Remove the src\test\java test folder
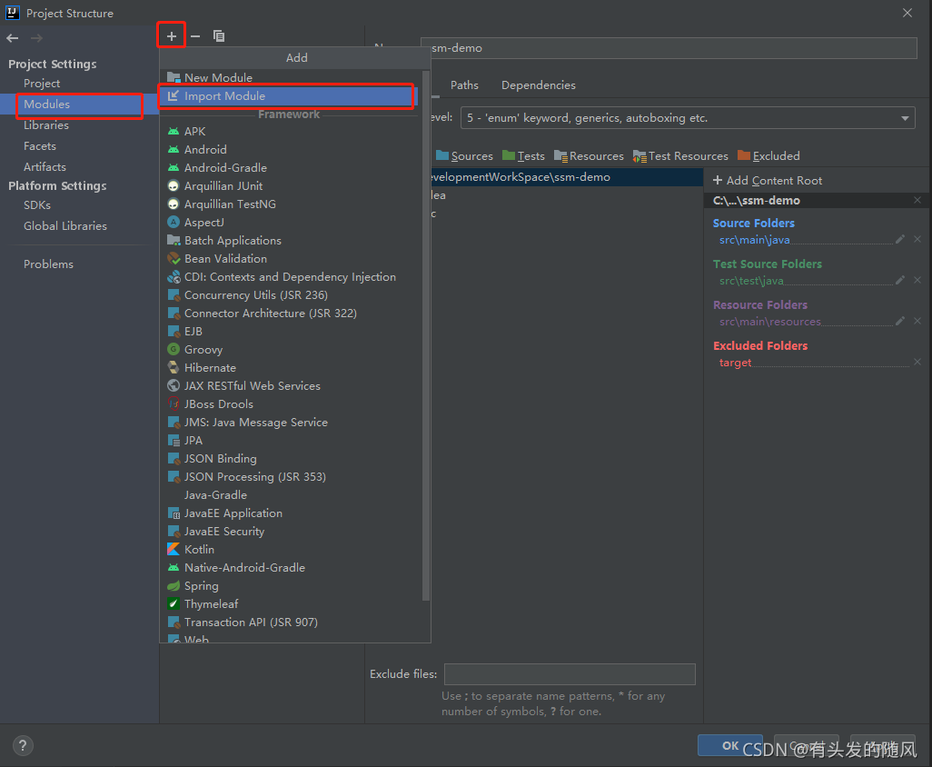The height and width of the screenshot is (767, 932). tap(917, 280)
